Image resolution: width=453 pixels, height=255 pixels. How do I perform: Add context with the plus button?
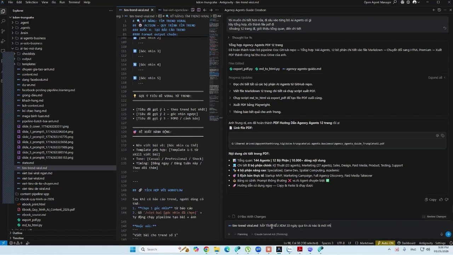point(229,234)
